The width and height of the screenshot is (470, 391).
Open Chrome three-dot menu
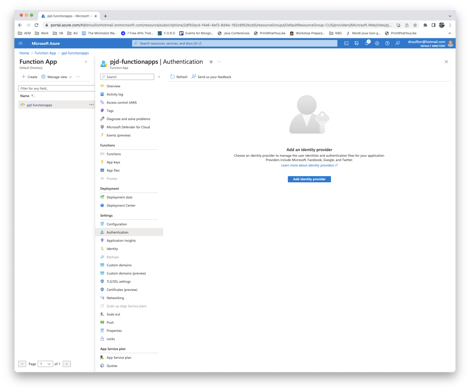pyautogui.click(x=450, y=25)
